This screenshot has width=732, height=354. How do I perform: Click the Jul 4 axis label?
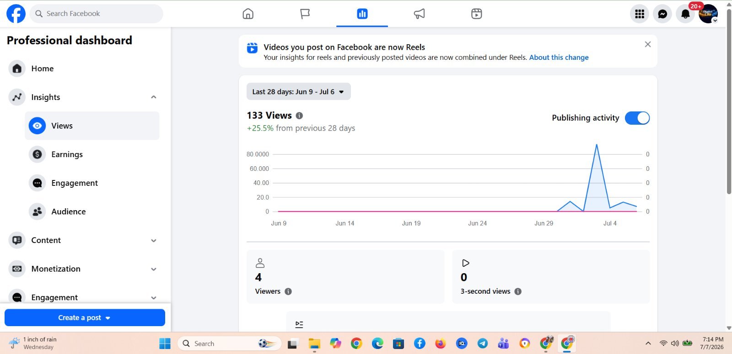point(610,223)
